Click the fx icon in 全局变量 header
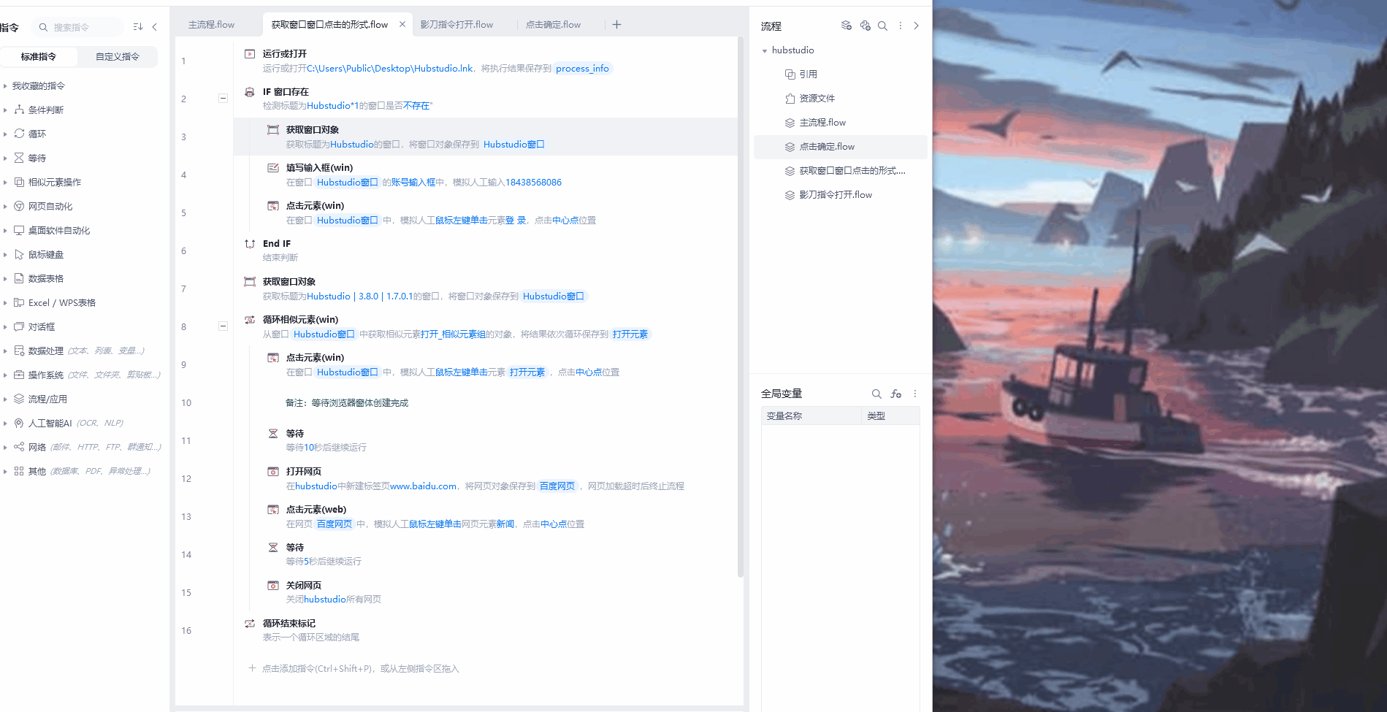The width and height of the screenshot is (1387, 712). click(896, 394)
